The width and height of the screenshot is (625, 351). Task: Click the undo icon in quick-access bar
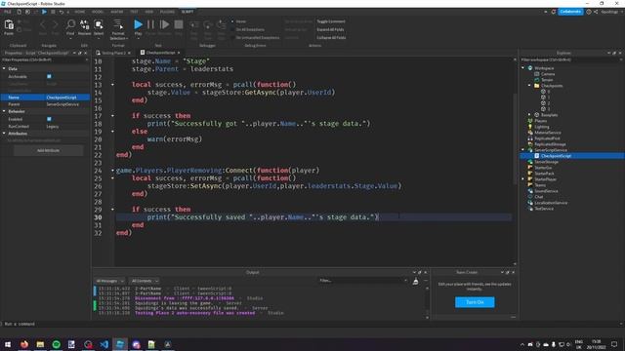(62, 12)
